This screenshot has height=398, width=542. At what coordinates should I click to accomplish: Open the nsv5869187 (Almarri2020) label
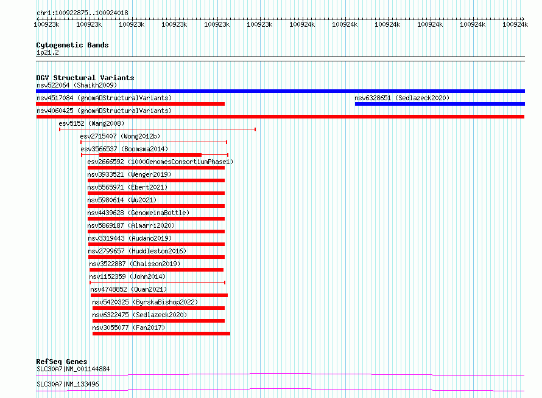tap(131, 225)
